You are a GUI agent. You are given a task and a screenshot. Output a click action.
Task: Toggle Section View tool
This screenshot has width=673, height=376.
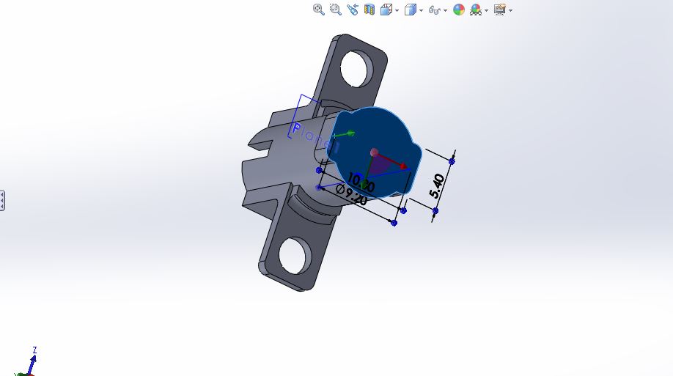(x=369, y=10)
